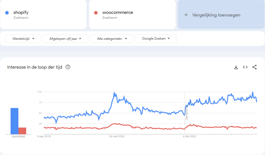Viewport: 265px width, 155px height.
Task: Open help for Interesse in de loop der tijd
Action: (x=68, y=67)
